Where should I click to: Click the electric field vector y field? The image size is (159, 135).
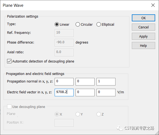point(85,92)
